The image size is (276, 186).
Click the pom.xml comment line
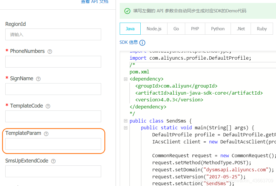(139, 72)
